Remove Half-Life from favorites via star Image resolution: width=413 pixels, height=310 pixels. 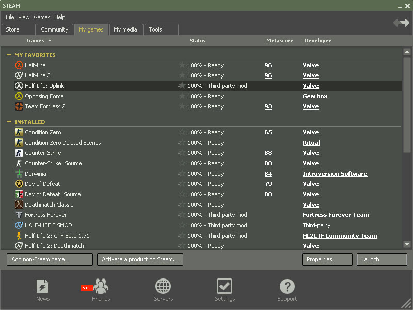(x=182, y=65)
